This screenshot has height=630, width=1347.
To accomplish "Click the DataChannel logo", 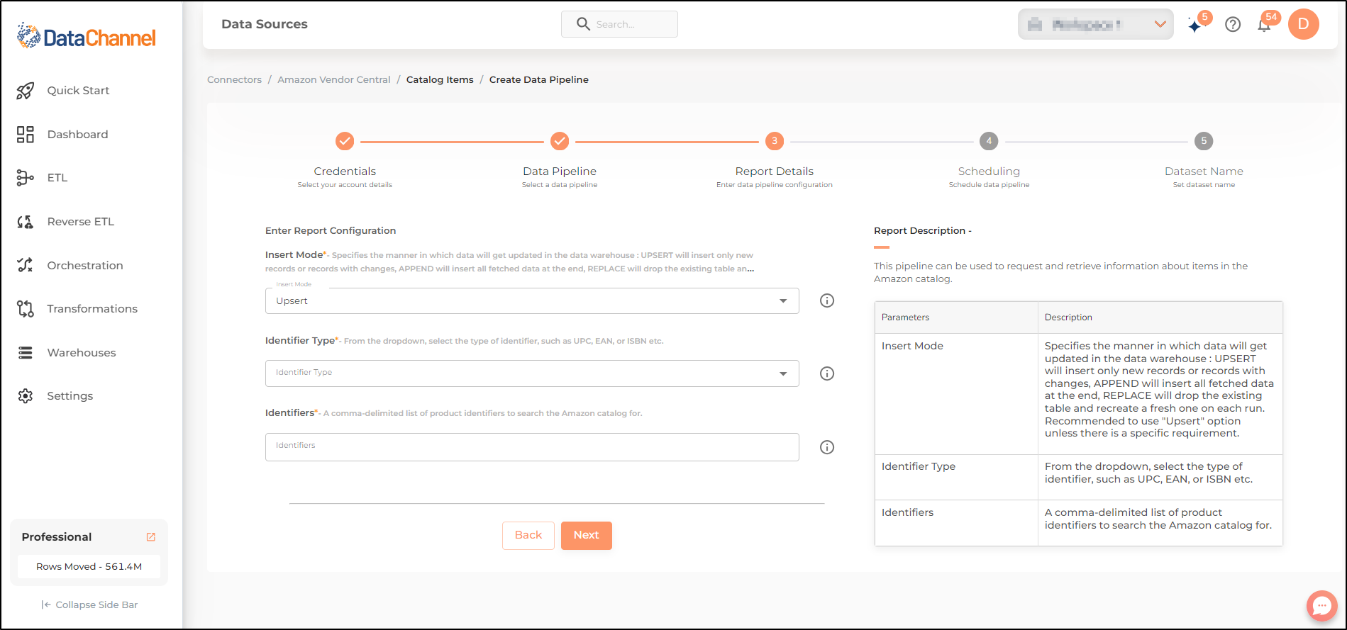I will (87, 36).
